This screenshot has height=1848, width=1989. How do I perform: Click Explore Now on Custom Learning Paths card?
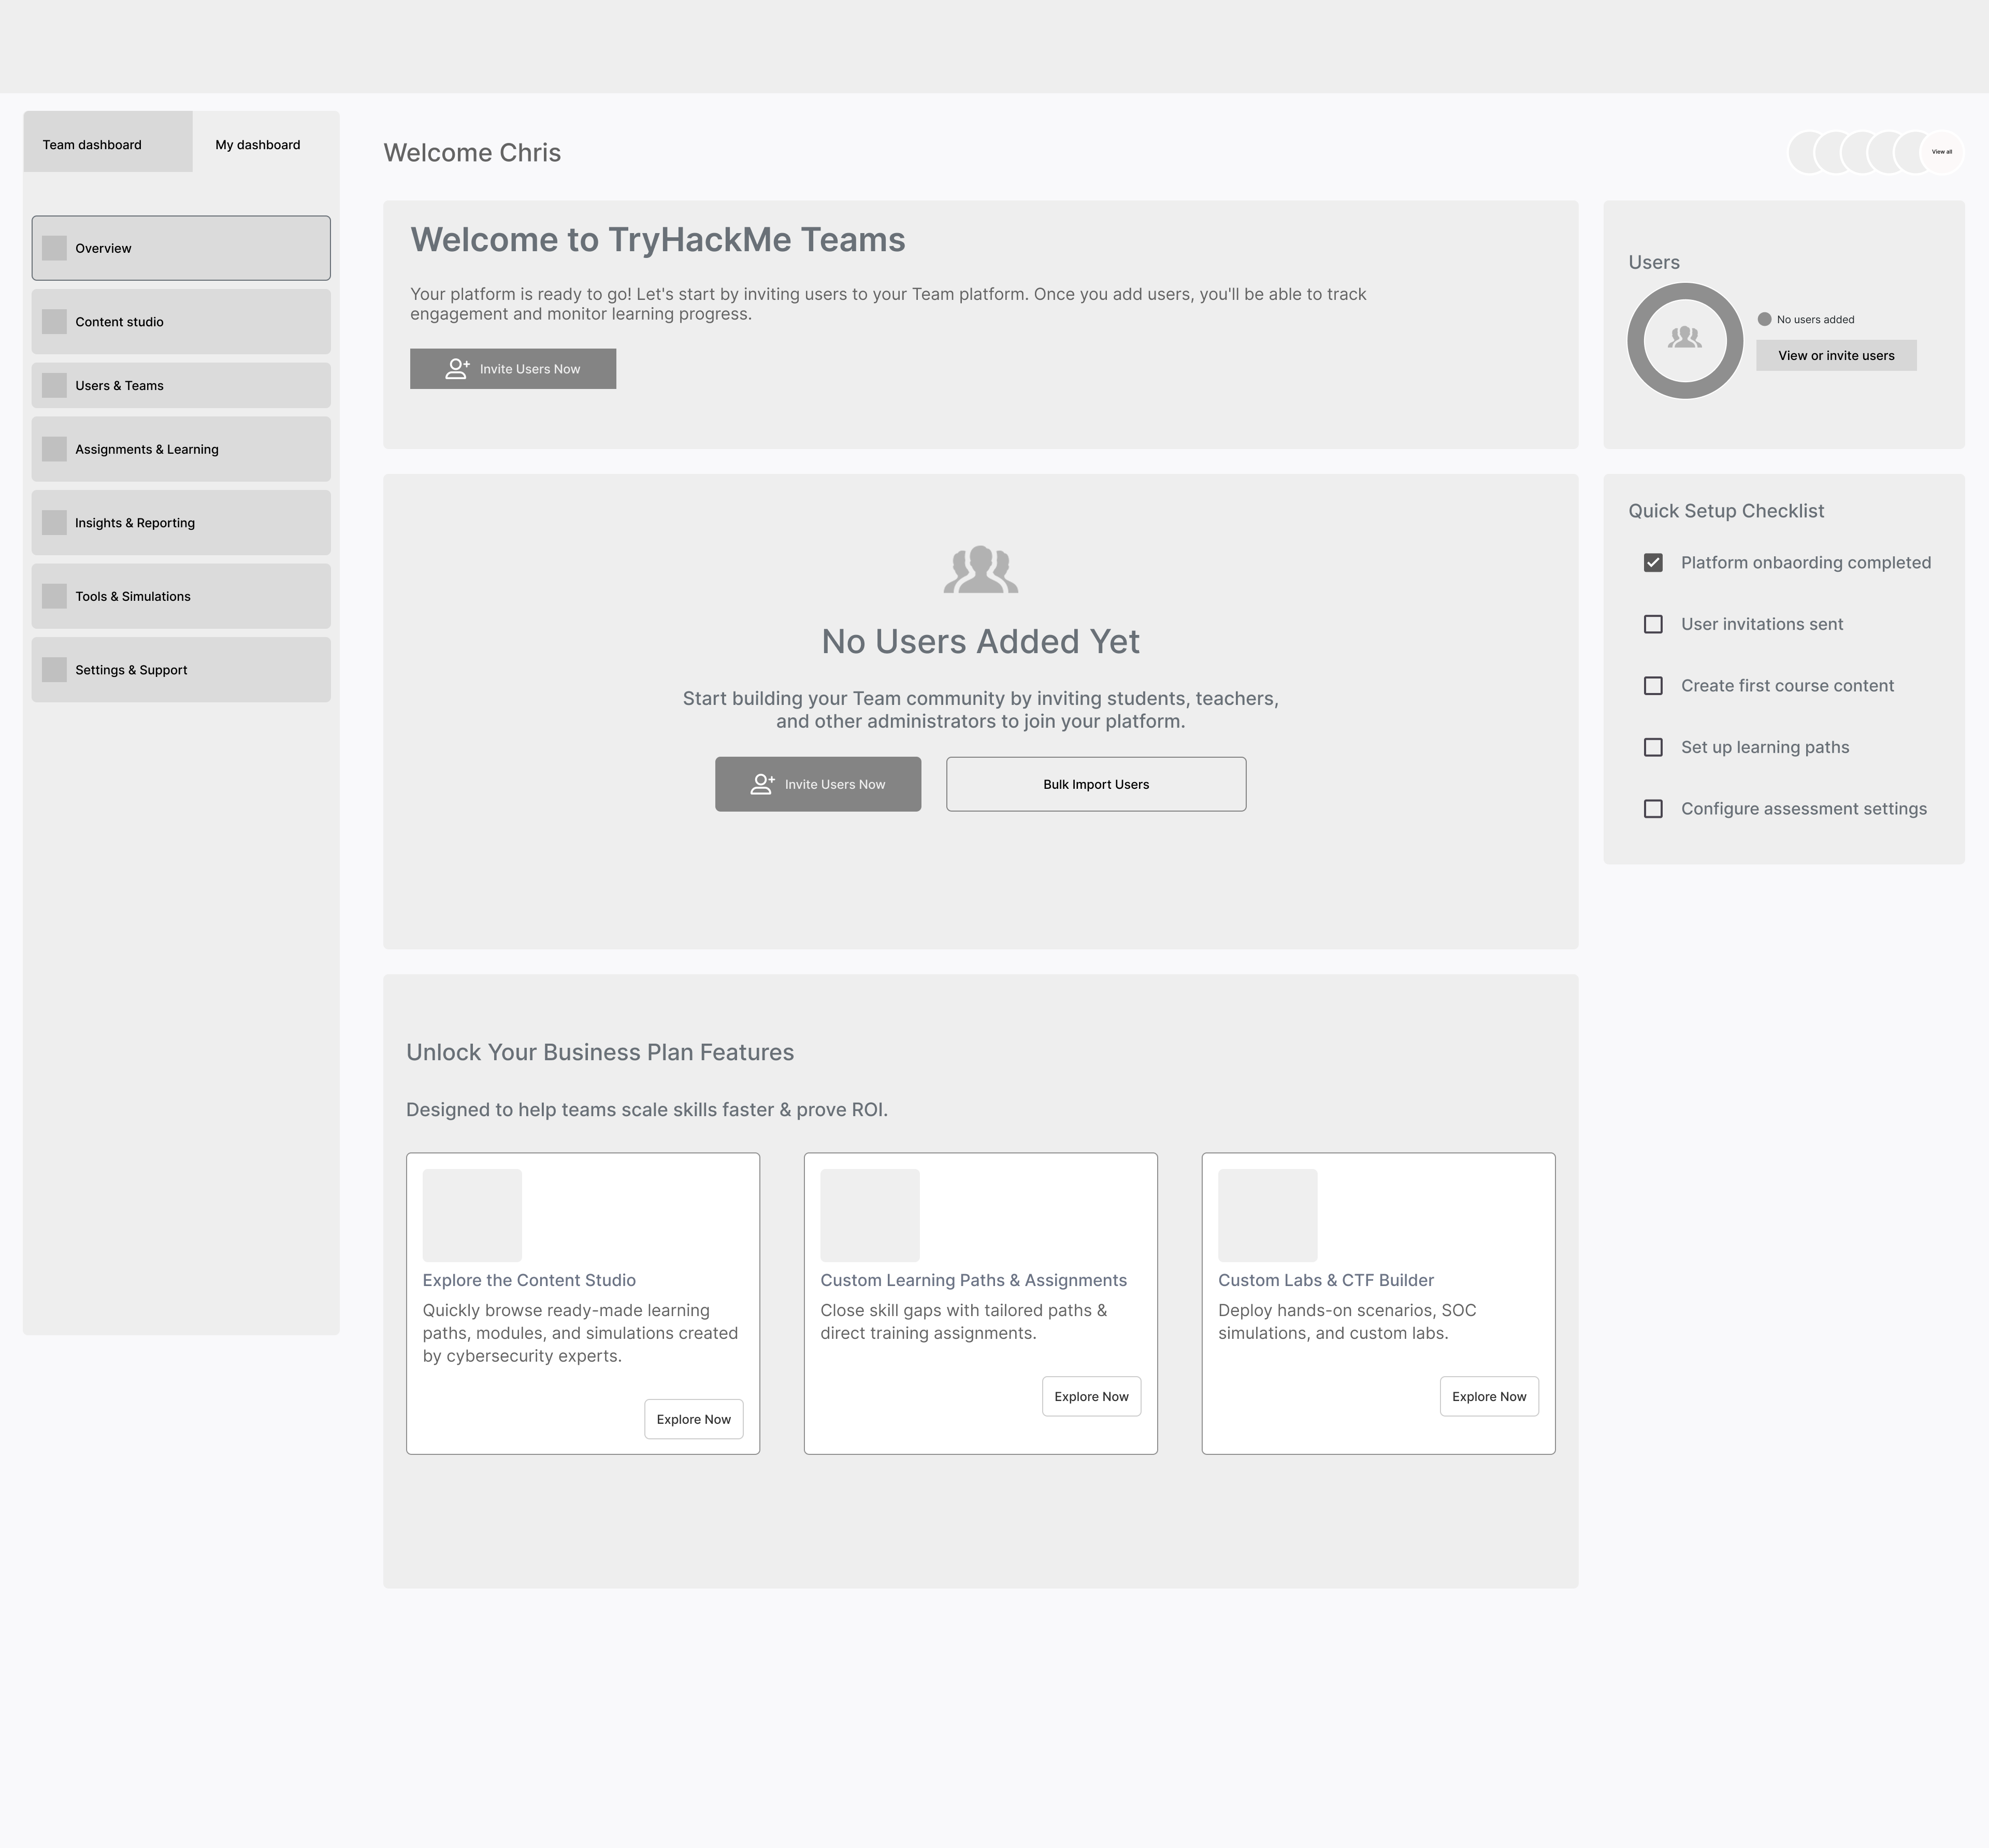coord(1091,1396)
